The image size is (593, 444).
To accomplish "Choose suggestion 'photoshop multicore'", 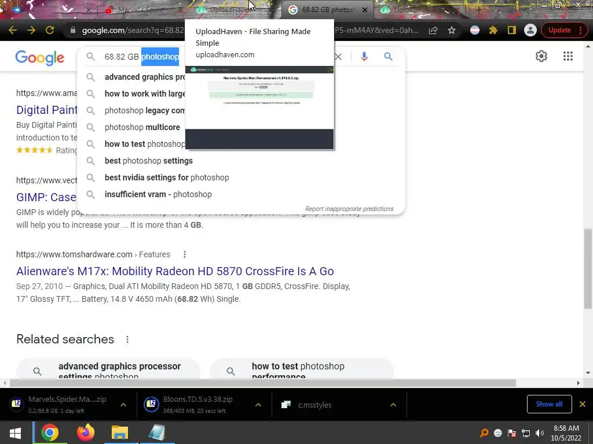I will point(142,127).
